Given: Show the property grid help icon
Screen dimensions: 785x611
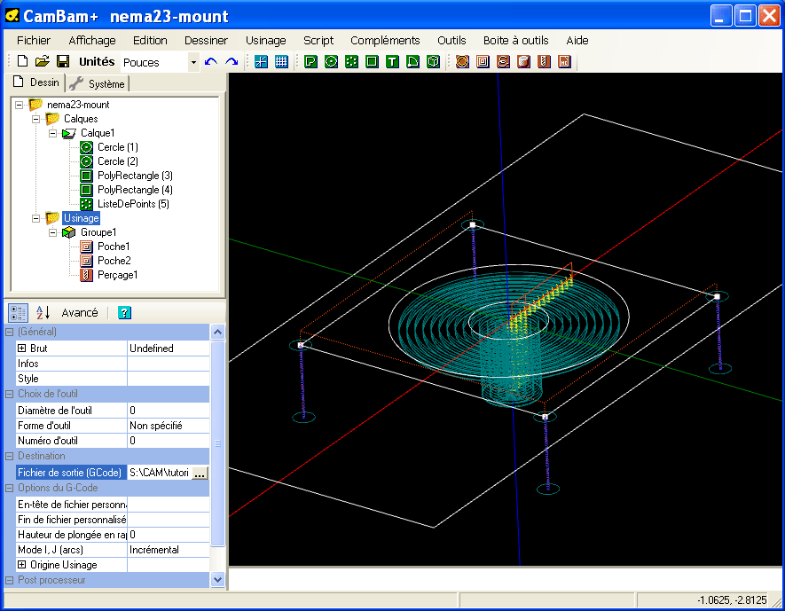Looking at the screenshot, I should point(124,313).
